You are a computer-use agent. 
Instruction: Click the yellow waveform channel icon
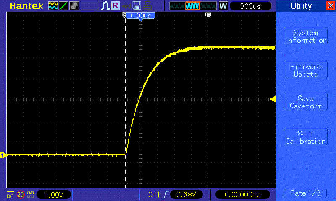click(53, 6)
